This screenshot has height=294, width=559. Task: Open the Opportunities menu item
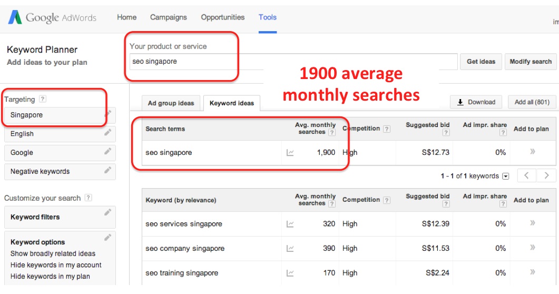(x=223, y=17)
